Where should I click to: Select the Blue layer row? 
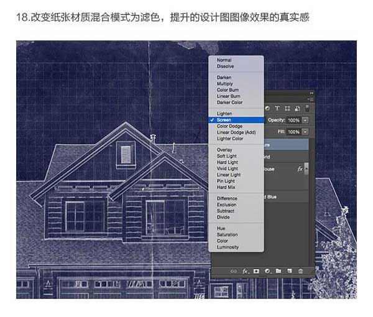pos(286,197)
